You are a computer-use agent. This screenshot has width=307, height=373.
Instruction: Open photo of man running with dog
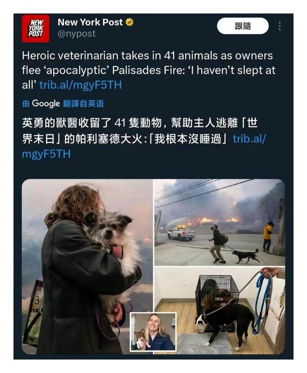[220, 222]
